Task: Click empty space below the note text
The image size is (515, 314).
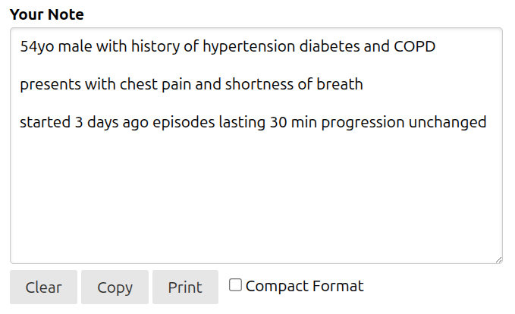Action: (256, 197)
